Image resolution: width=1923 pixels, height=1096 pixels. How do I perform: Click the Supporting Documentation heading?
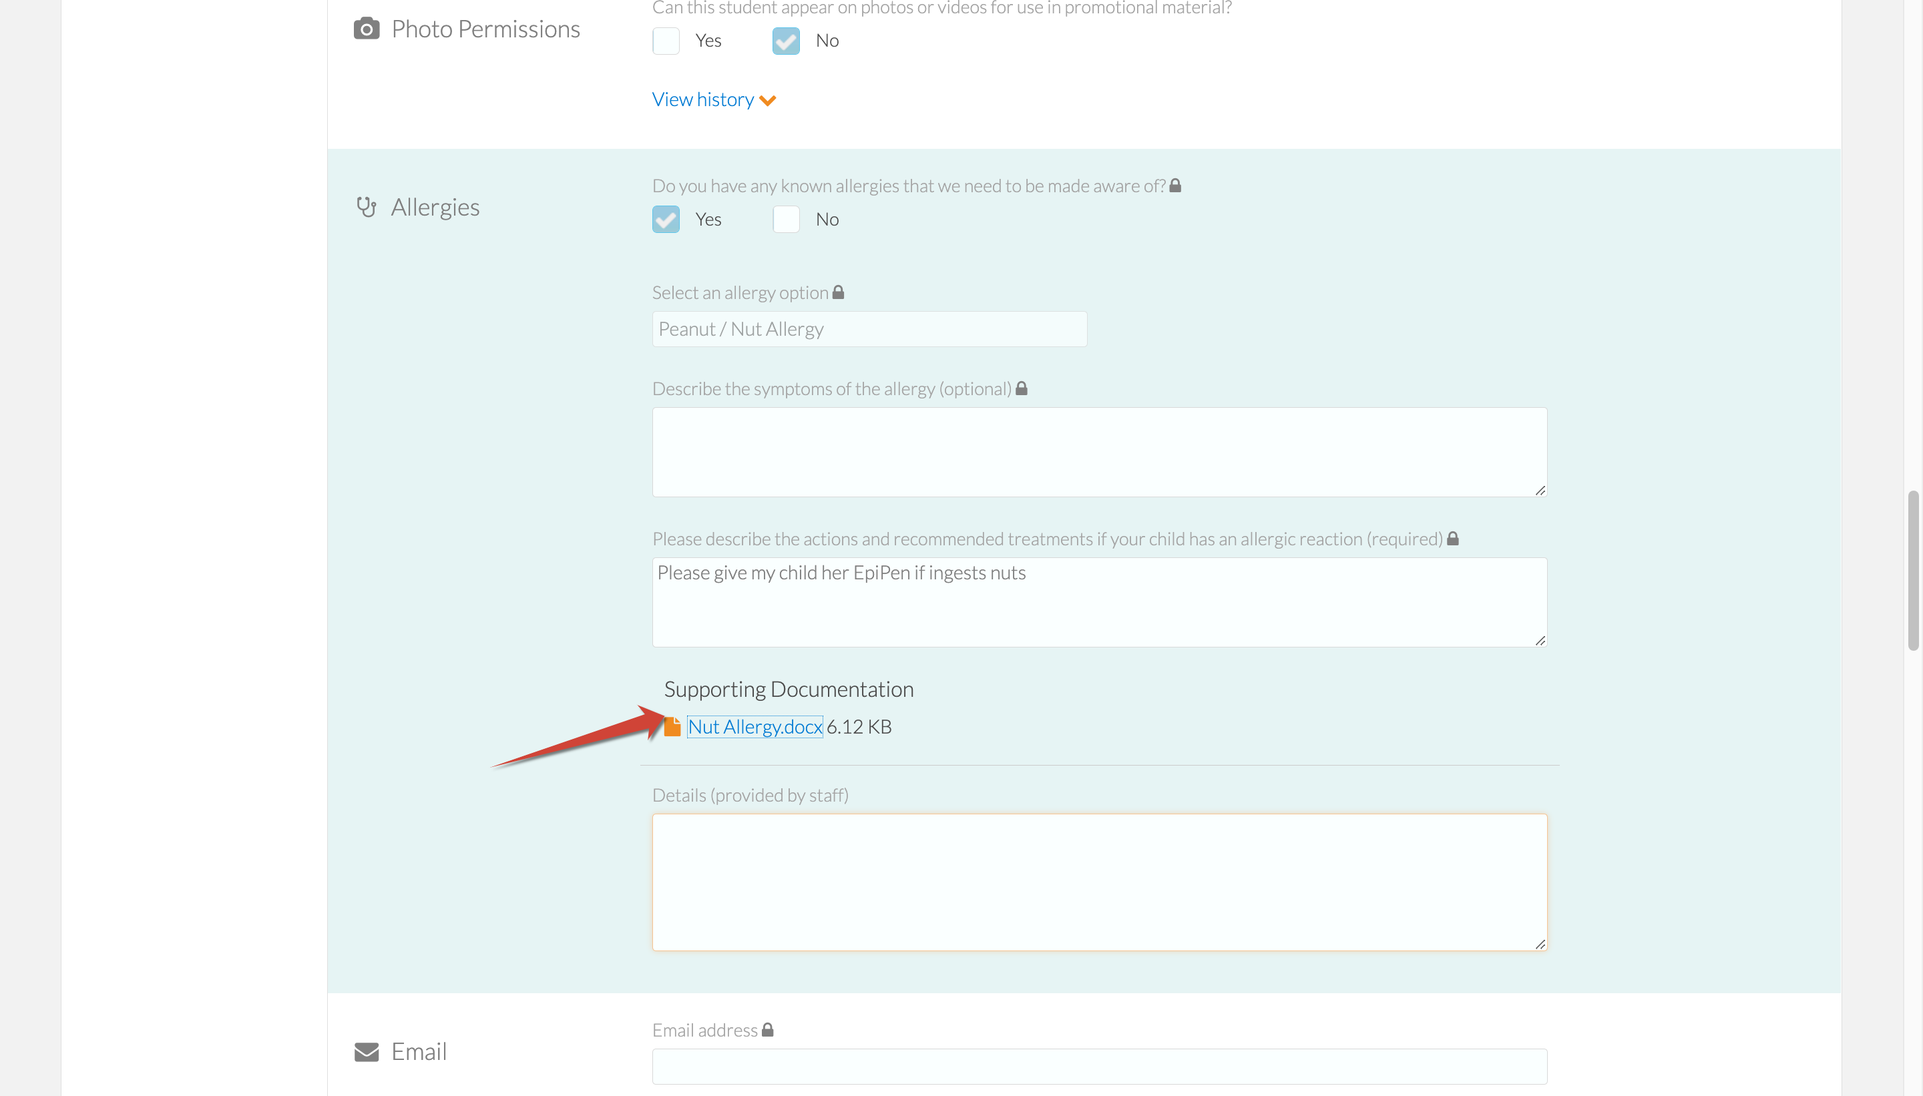click(789, 689)
